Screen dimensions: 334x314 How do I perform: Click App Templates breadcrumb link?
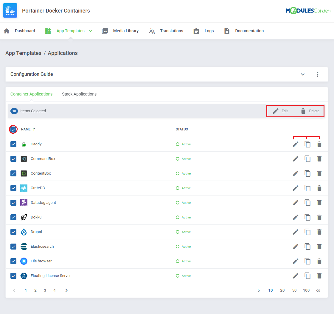pos(24,53)
